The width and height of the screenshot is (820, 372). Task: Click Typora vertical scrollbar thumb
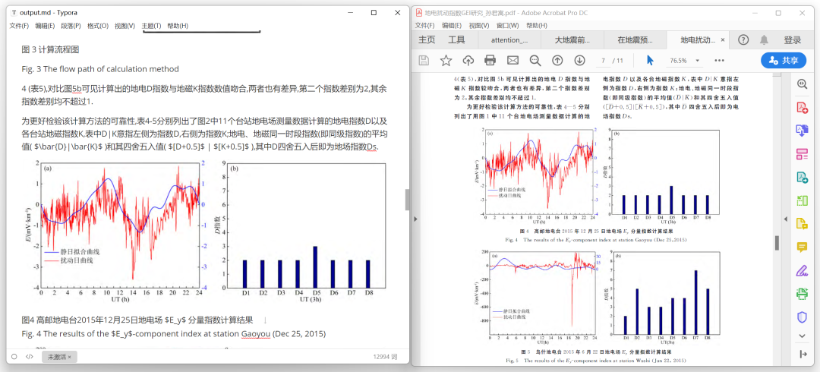[407, 199]
